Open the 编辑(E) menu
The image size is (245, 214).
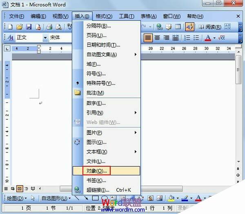(x=38, y=16)
